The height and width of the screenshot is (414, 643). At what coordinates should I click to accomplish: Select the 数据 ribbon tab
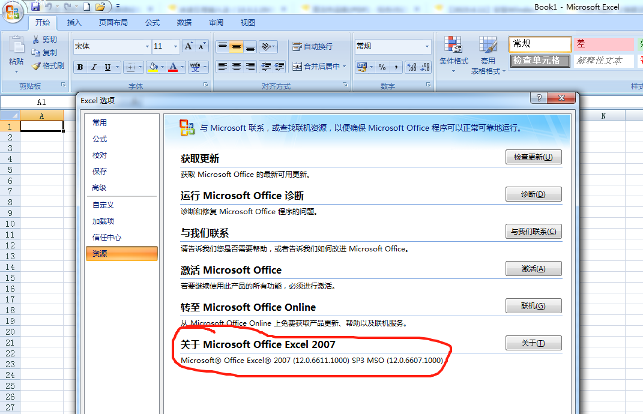pos(184,23)
